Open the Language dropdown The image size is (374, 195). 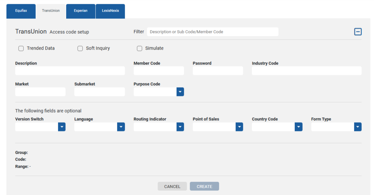121,127
